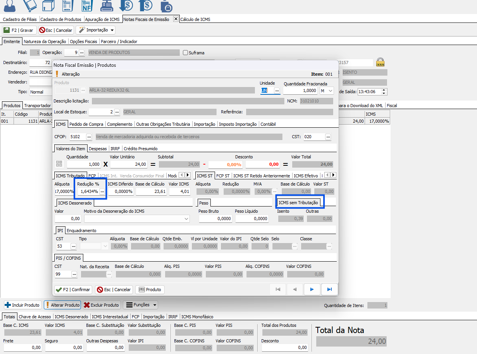Increase the Saída time with spinner up arrow
The height and width of the screenshot is (354, 477).
(x=384, y=90)
